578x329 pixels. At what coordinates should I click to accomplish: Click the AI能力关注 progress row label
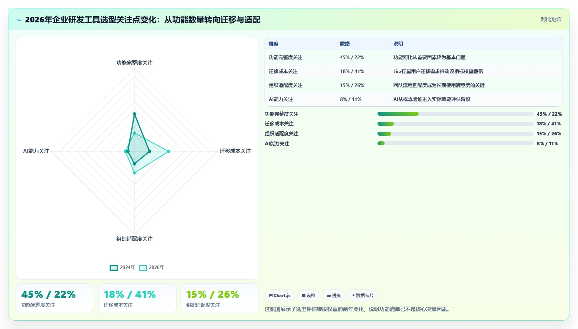[x=277, y=143]
